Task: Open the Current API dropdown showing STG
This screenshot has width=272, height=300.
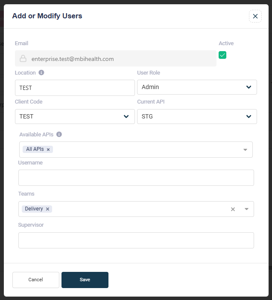Action: click(197, 116)
